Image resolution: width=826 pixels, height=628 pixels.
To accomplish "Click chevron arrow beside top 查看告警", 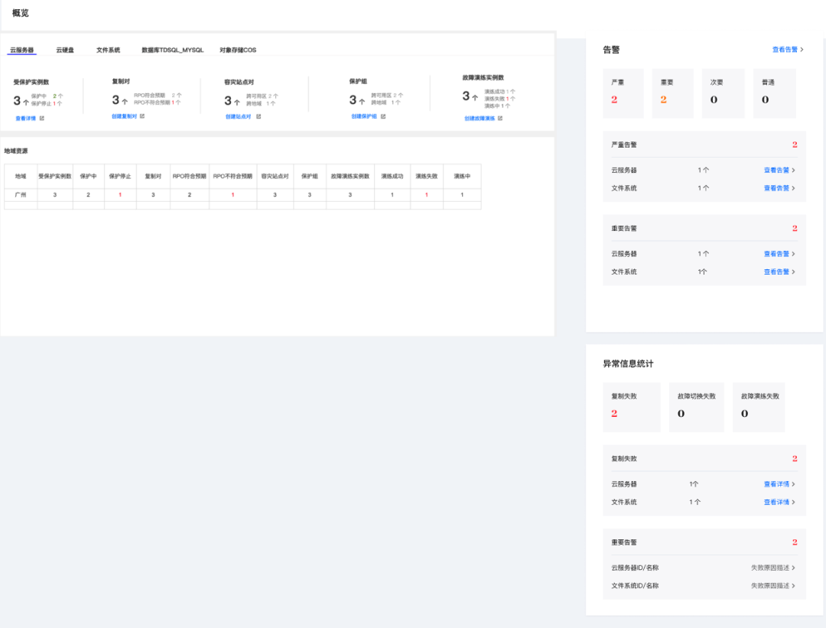I will tap(802, 50).
